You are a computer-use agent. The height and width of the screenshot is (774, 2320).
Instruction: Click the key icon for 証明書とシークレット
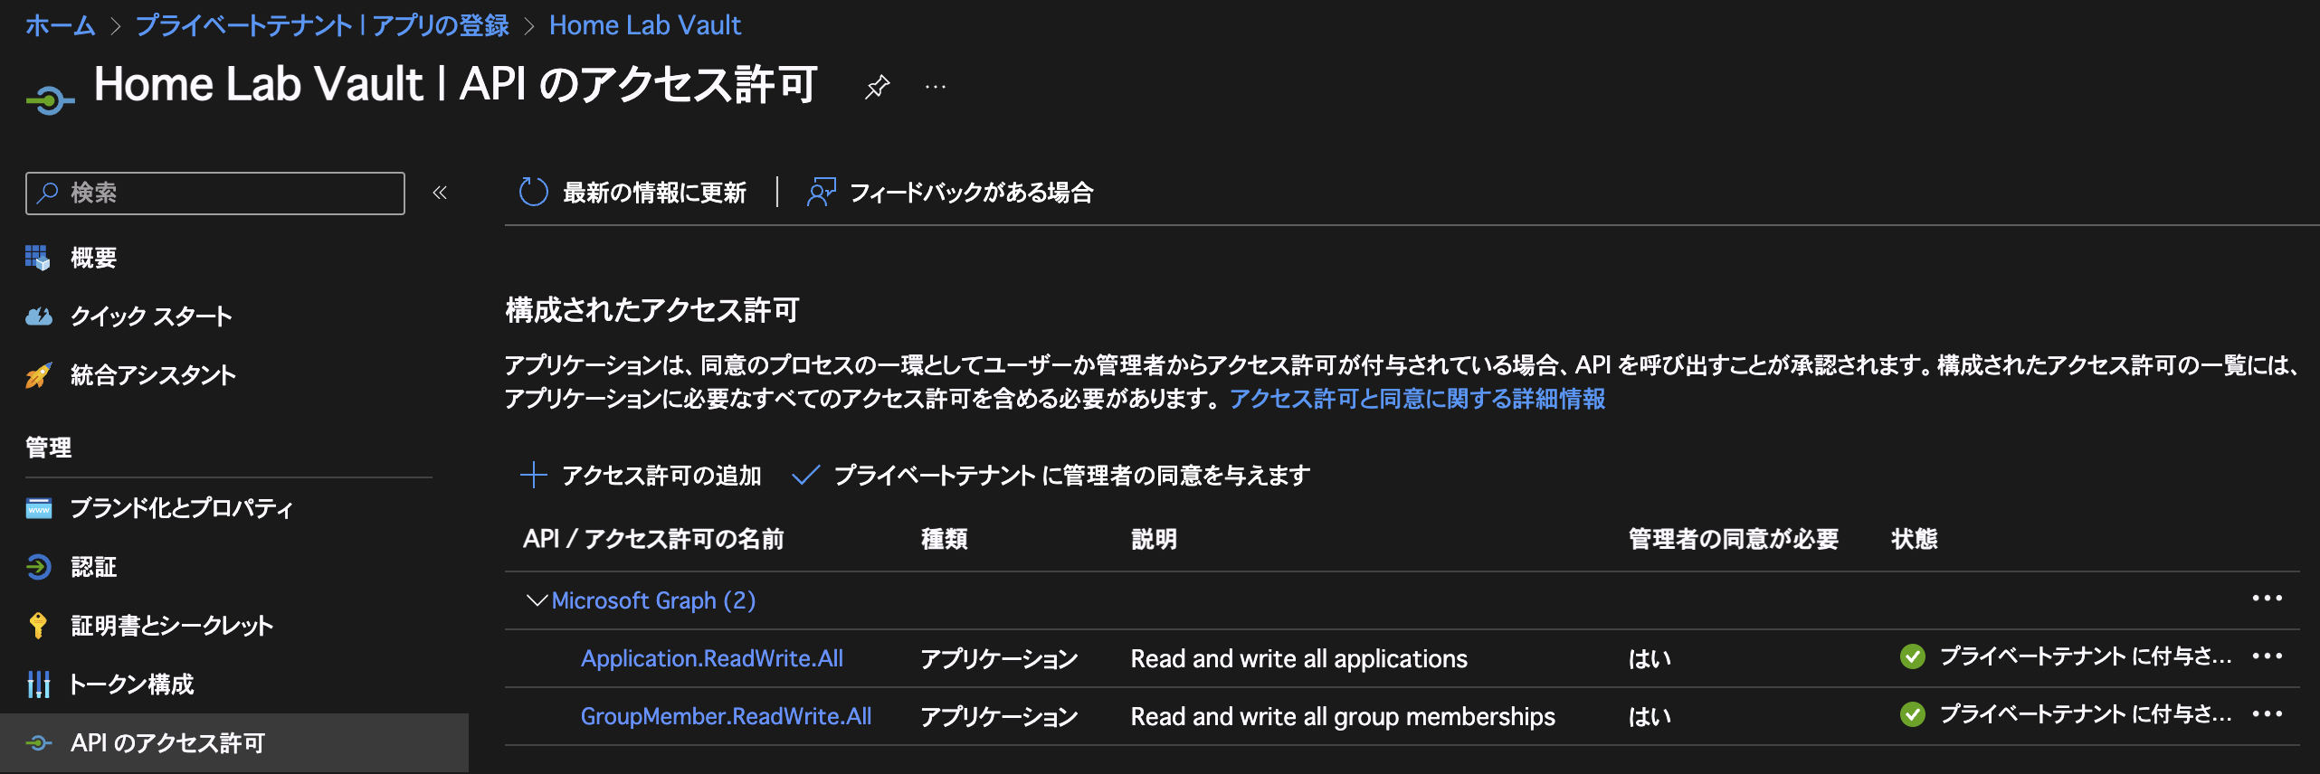[38, 626]
